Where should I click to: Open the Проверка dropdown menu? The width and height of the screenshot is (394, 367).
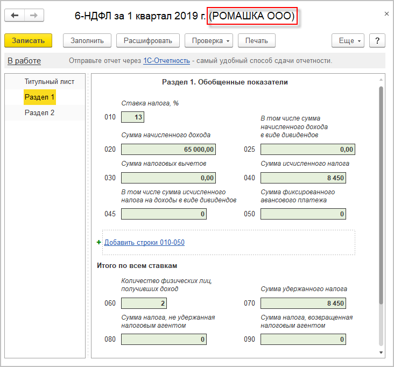coord(208,40)
